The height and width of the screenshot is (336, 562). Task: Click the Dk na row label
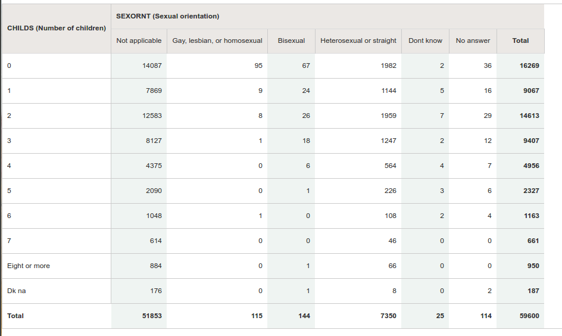coord(17,291)
